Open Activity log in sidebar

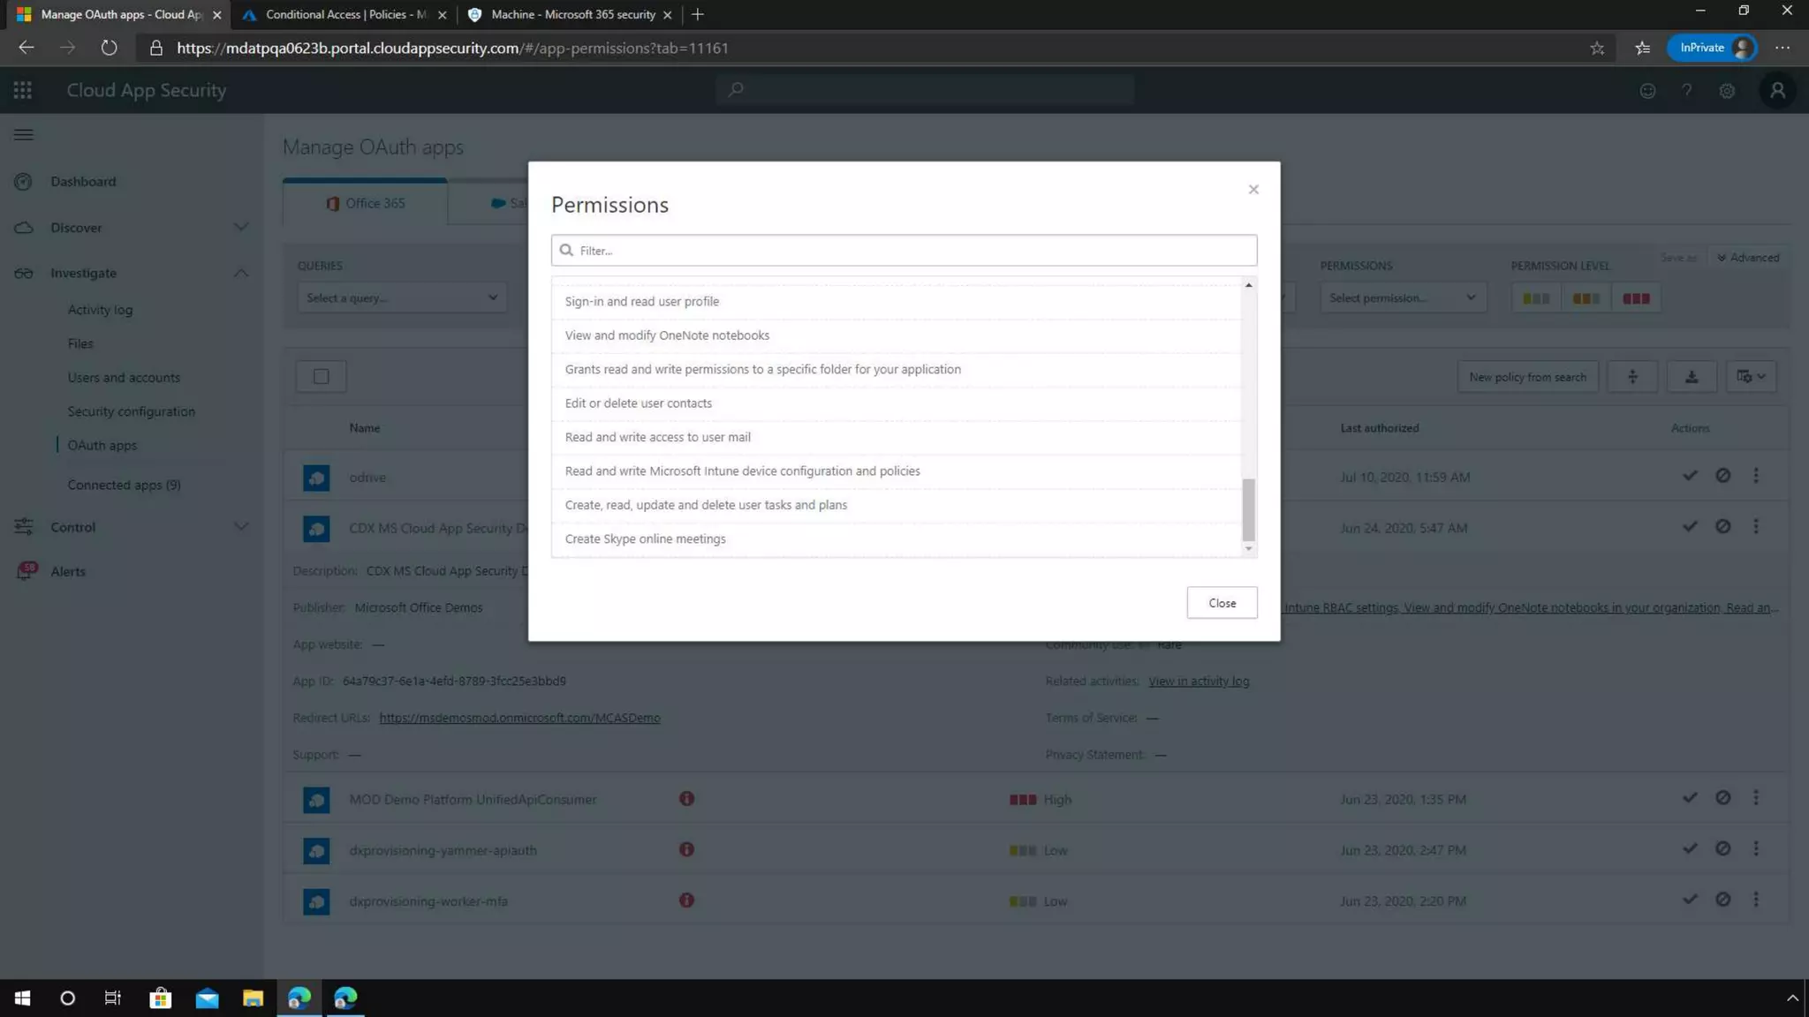(100, 310)
